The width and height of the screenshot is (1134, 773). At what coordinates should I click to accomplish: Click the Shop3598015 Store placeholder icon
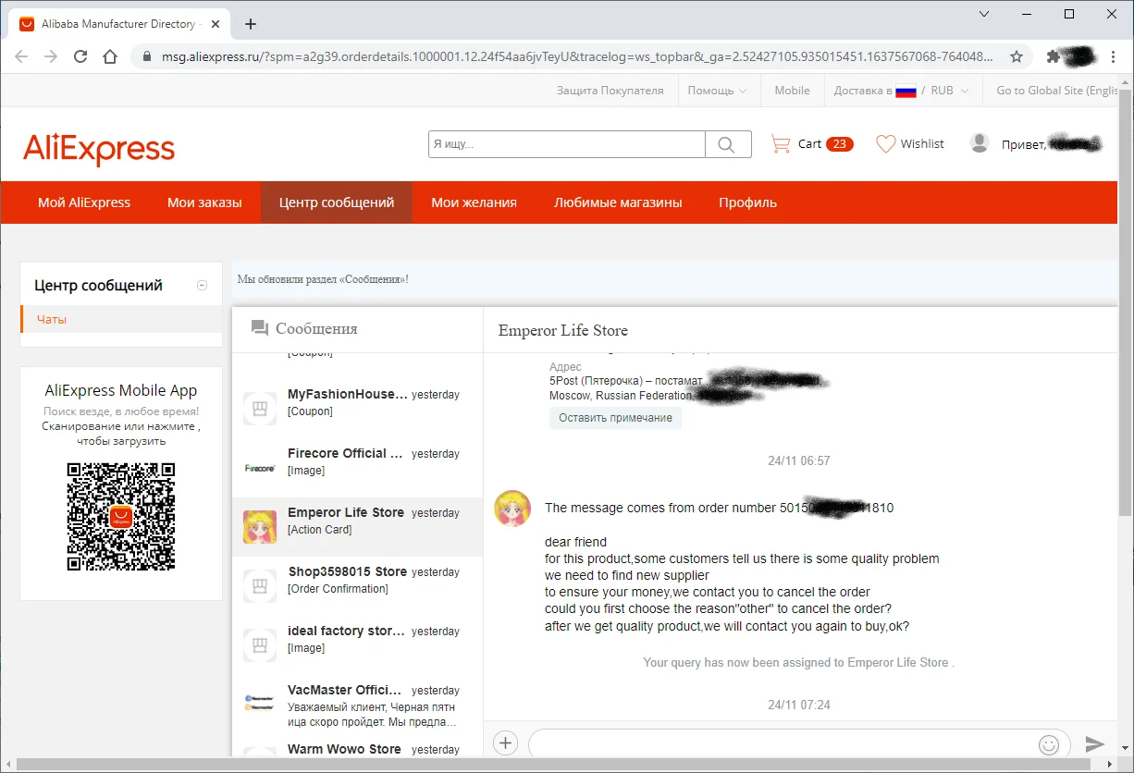pos(260,586)
